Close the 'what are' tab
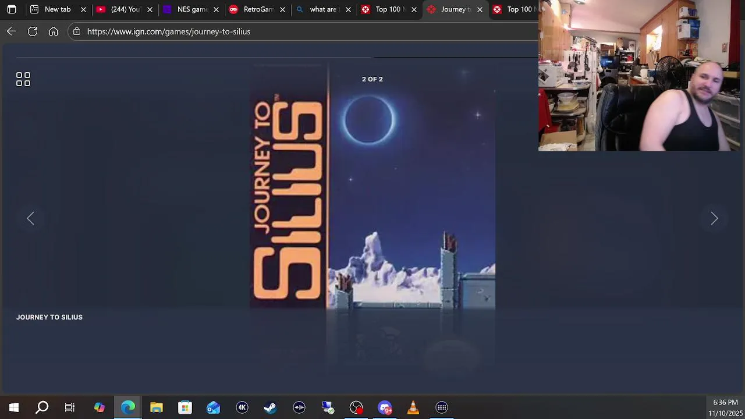Screen dimensions: 745x419 (348, 9)
